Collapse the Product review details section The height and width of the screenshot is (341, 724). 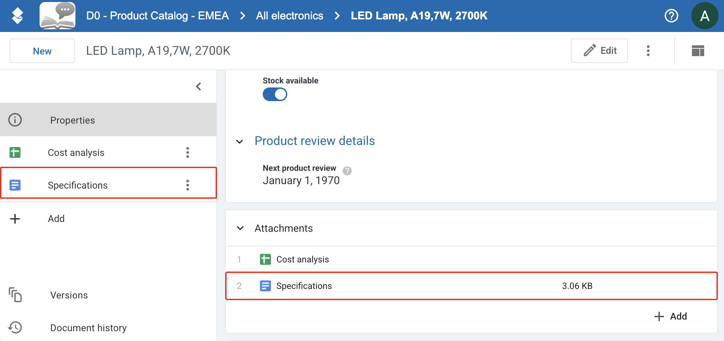click(x=240, y=141)
